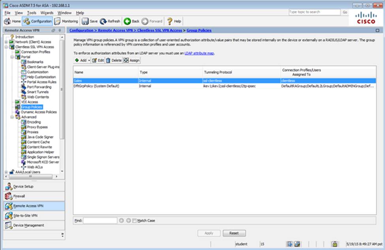Open the LDAP attribute map link
The height and width of the screenshot is (250, 385).
199,53
